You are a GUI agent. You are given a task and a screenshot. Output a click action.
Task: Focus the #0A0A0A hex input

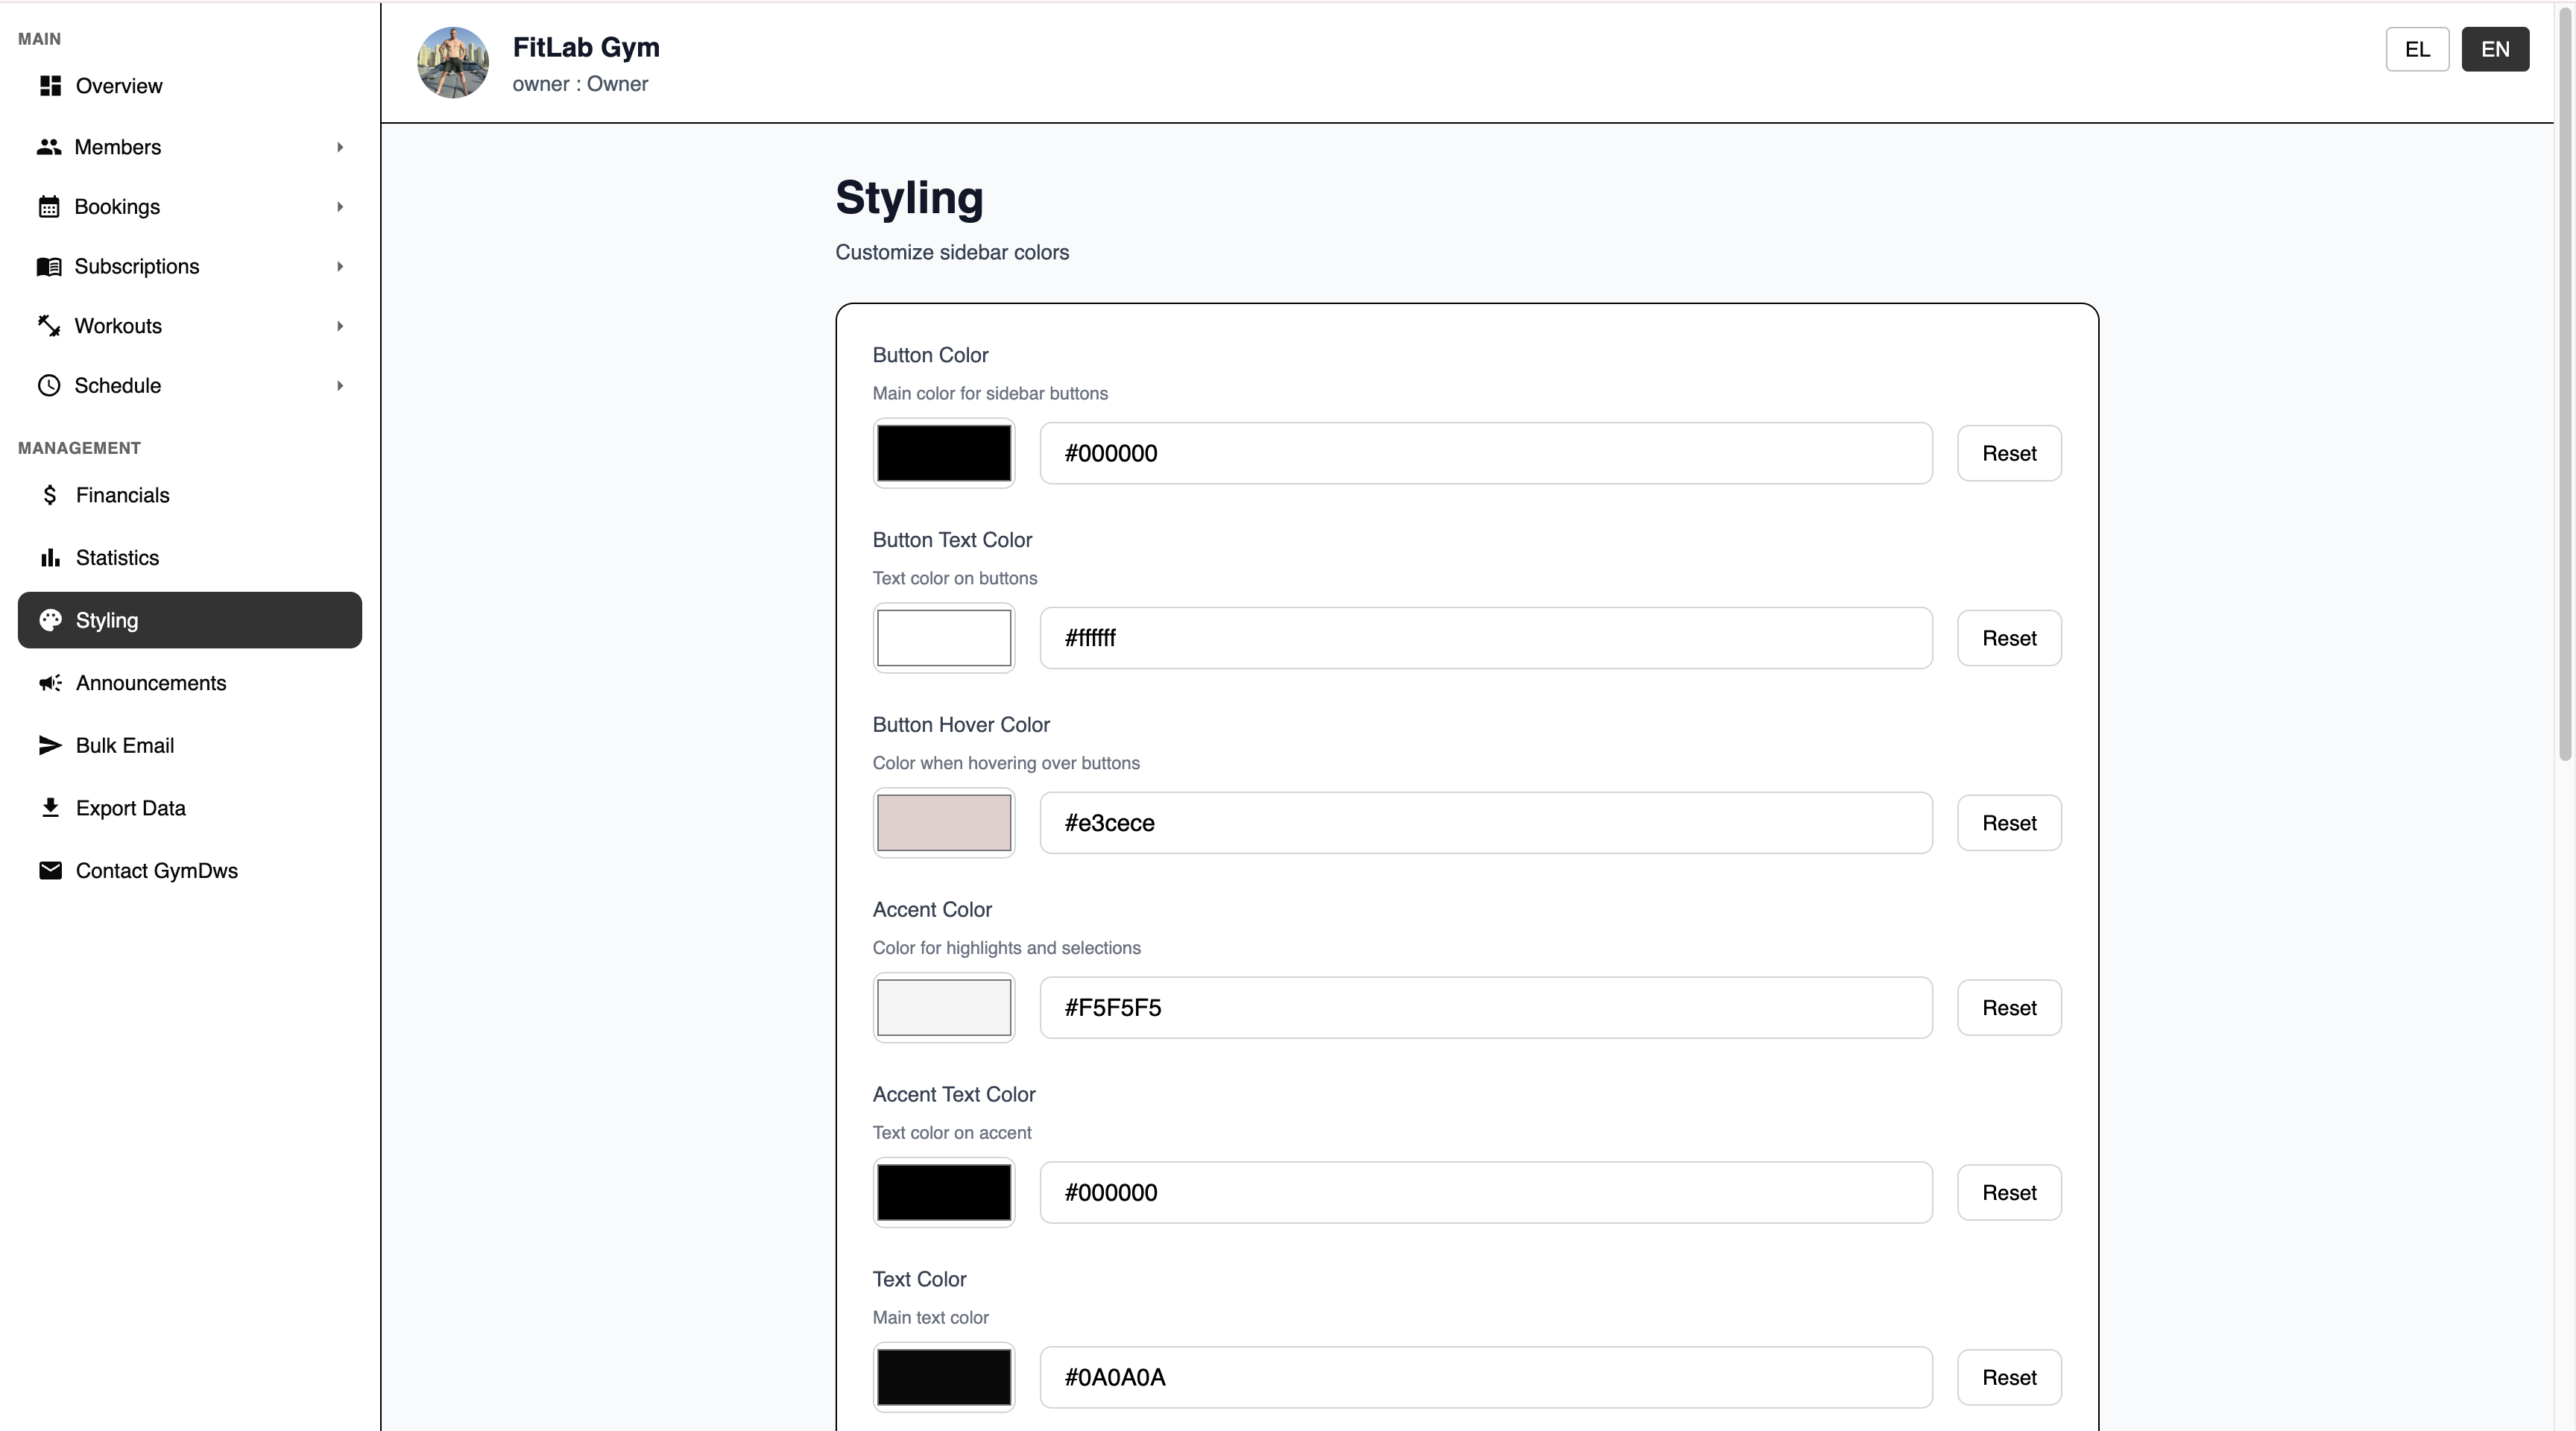[1486, 1377]
